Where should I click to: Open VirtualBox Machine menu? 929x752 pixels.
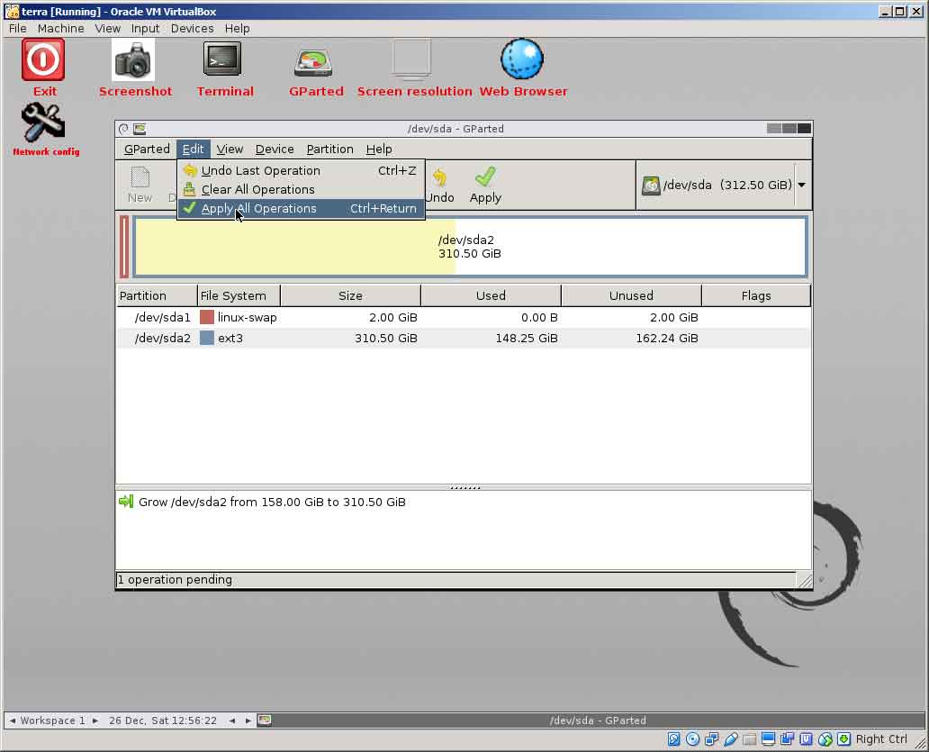click(60, 29)
